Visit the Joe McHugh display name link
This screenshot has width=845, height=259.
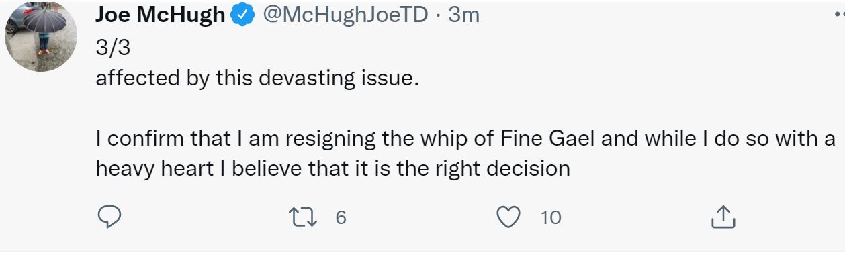click(x=161, y=14)
